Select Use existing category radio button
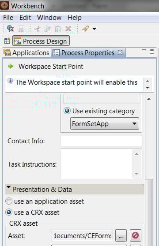 point(67,111)
